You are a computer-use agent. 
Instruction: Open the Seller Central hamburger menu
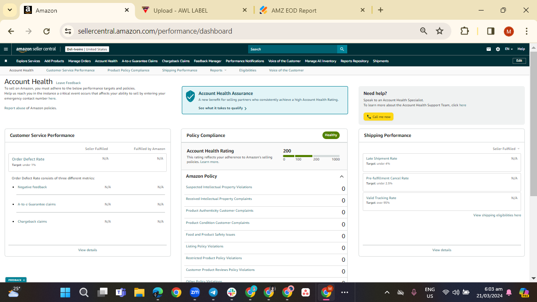coord(6,49)
